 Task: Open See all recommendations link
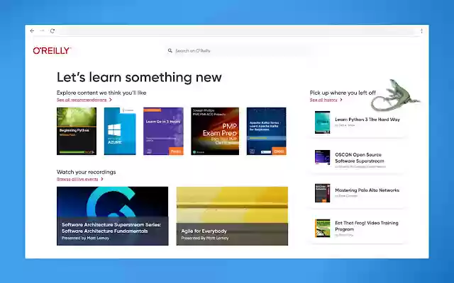click(82, 100)
